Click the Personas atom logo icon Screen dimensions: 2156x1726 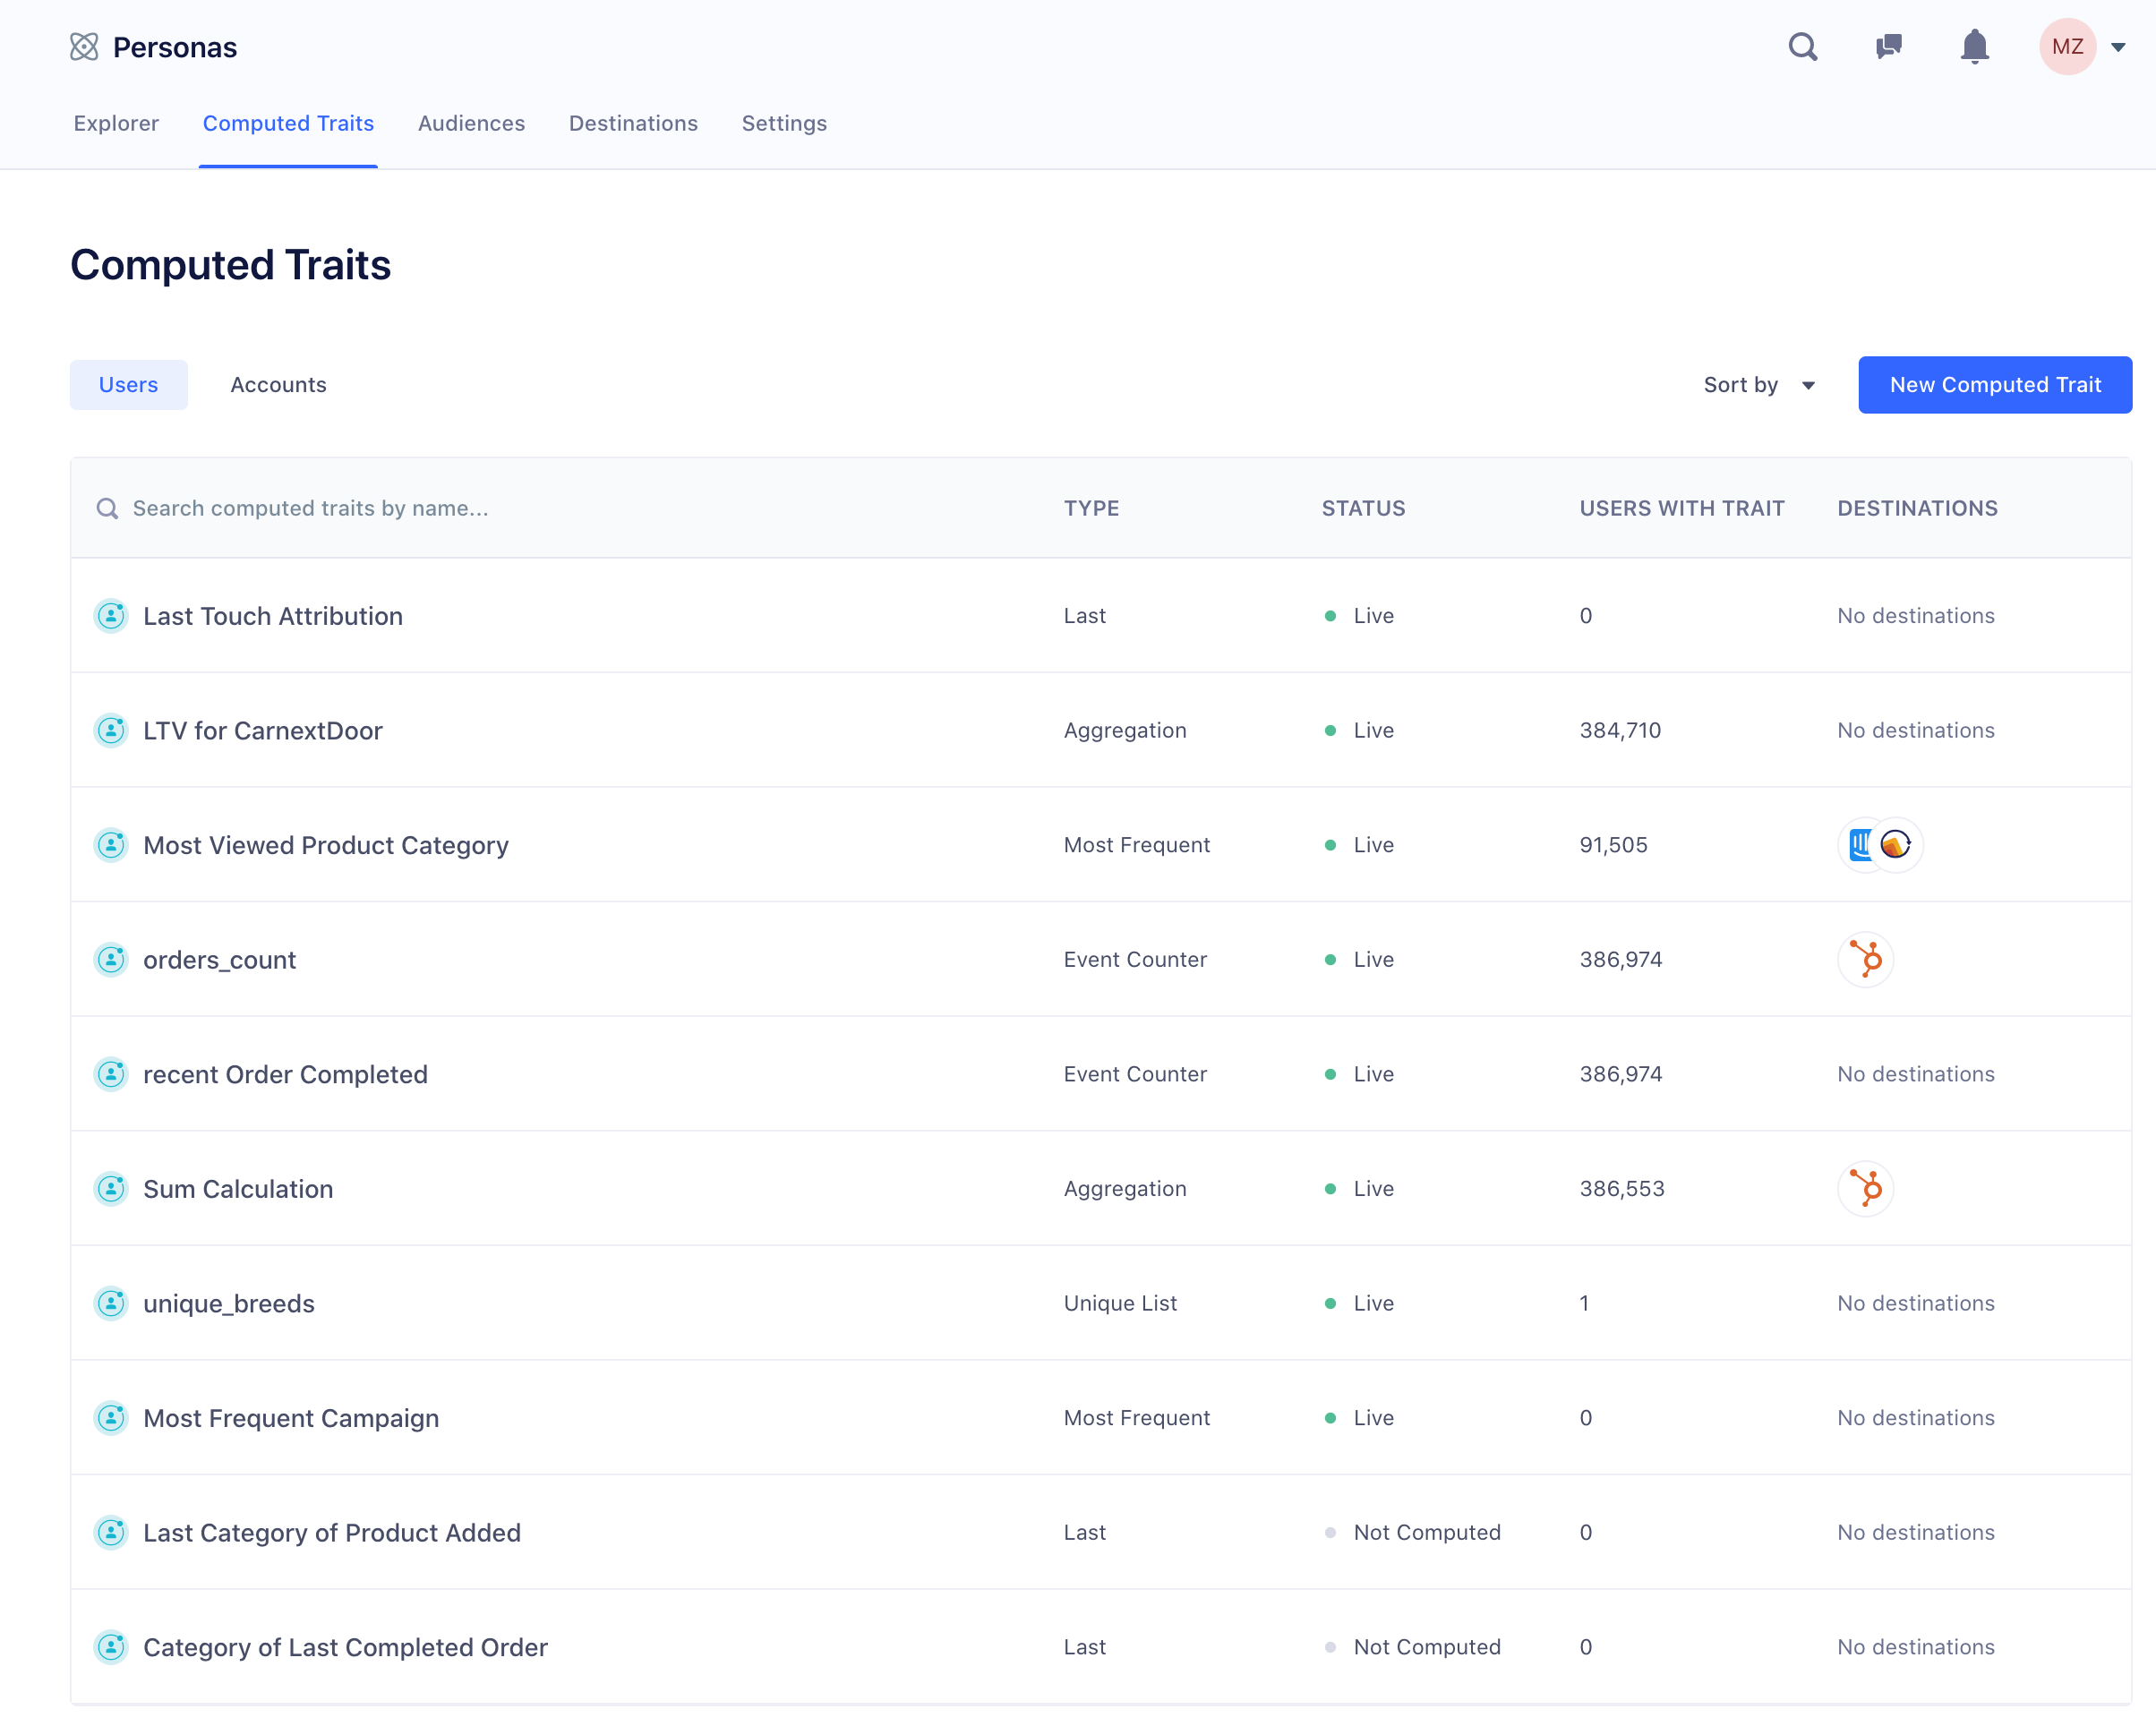click(x=84, y=47)
